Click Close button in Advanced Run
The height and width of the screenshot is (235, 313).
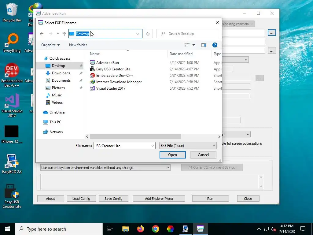point(248,199)
